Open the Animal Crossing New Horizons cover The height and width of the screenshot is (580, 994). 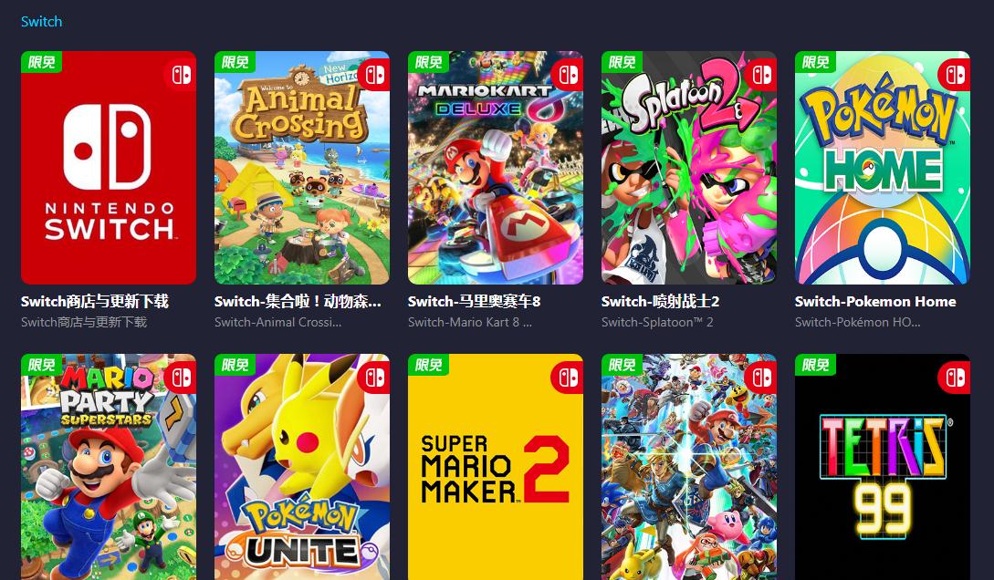[x=302, y=168]
